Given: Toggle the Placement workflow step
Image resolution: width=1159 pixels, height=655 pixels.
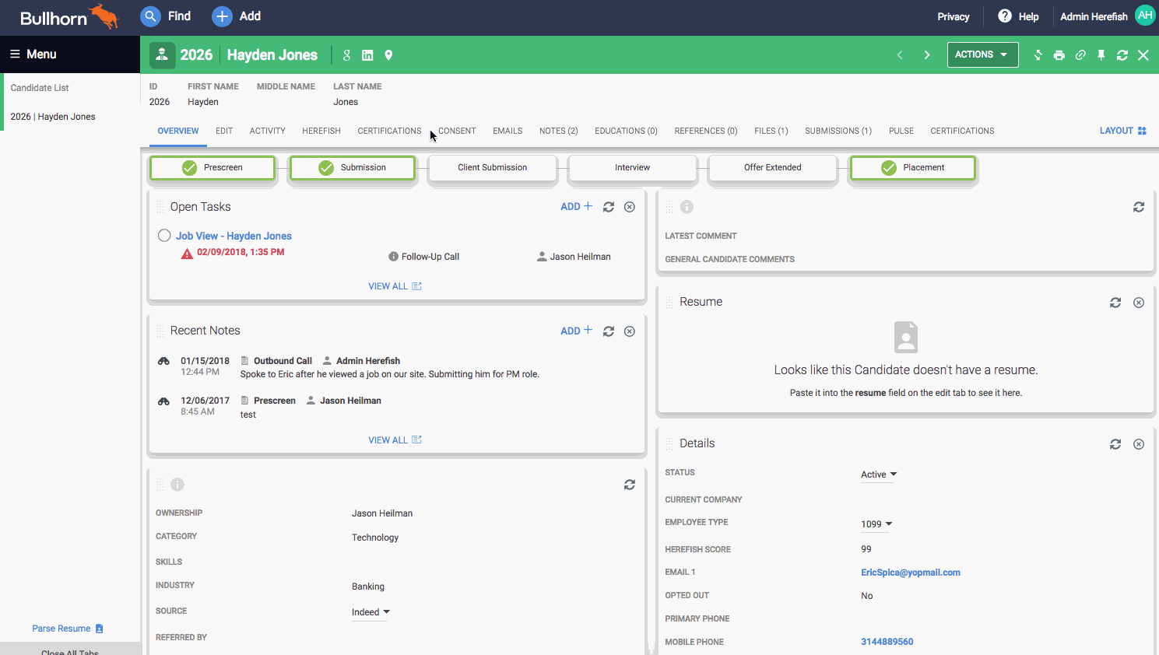Looking at the screenshot, I should tap(913, 168).
